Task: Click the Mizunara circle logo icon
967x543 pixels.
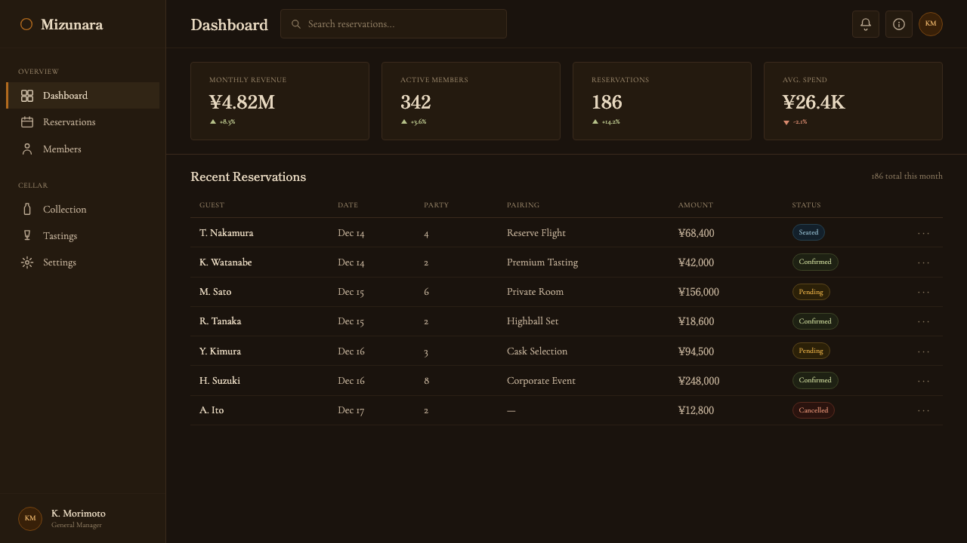Action: pos(26,24)
